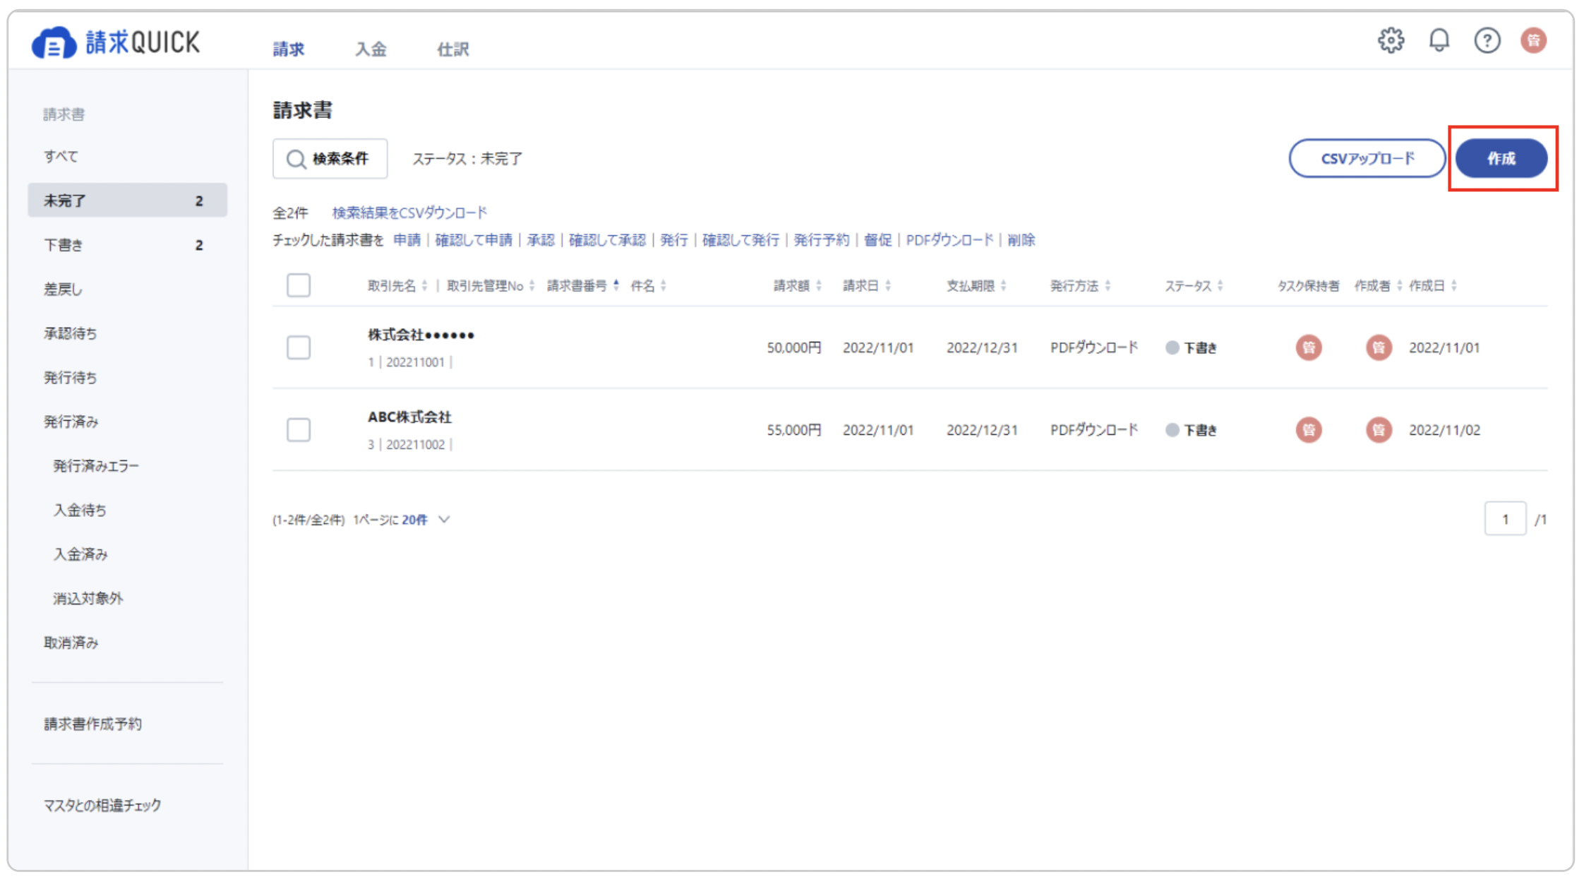This screenshot has width=1584, height=884.
Task: Check the select-all header checkbox
Action: 299,285
